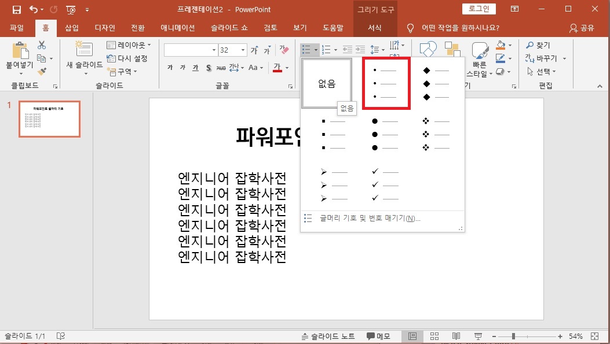Switch to the 디자인 design tab
The width and height of the screenshot is (610, 344).
point(105,28)
